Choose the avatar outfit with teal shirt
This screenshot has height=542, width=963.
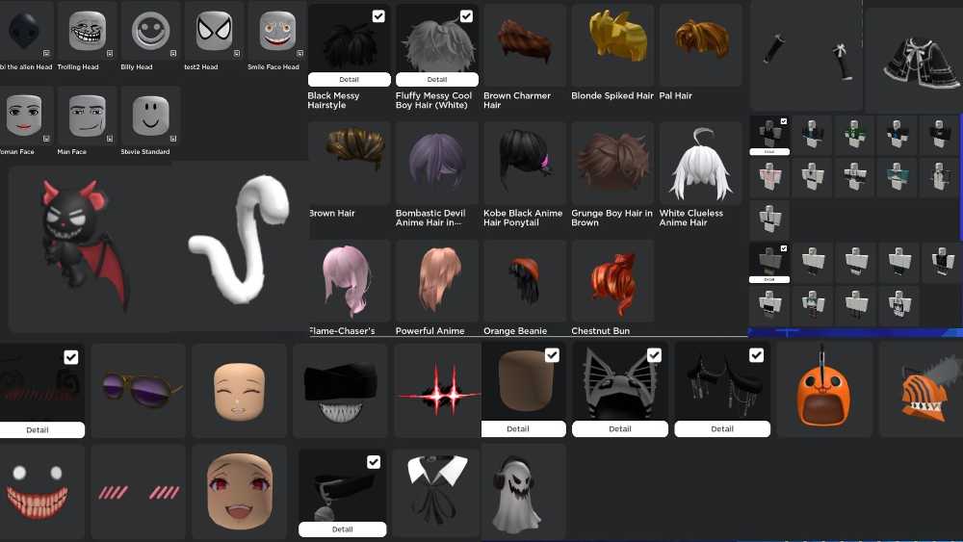coord(897,177)
